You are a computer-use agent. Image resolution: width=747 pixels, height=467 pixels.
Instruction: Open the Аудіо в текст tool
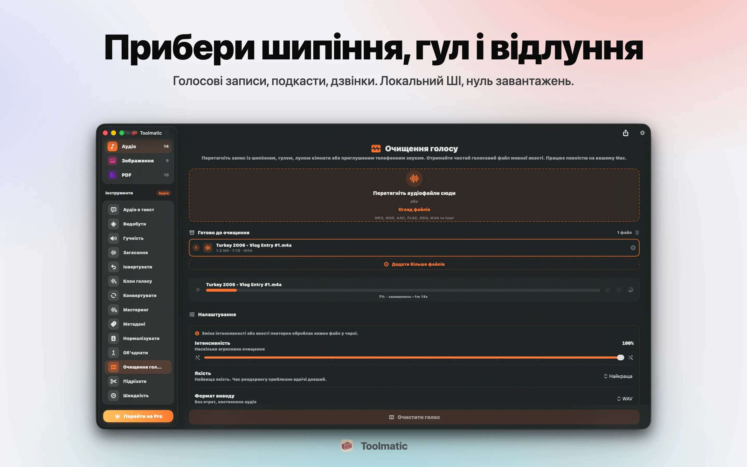pos(138,209)
